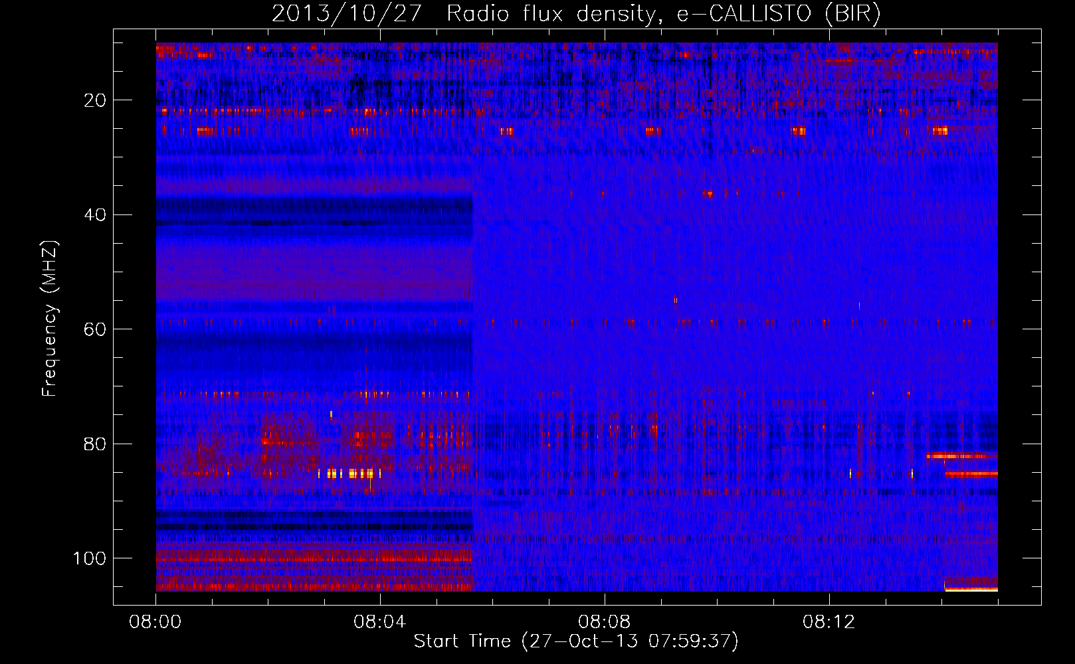Click the 80 MHz frequency tick label
This screenshot has height=664, width=1075.
point(95,444)
